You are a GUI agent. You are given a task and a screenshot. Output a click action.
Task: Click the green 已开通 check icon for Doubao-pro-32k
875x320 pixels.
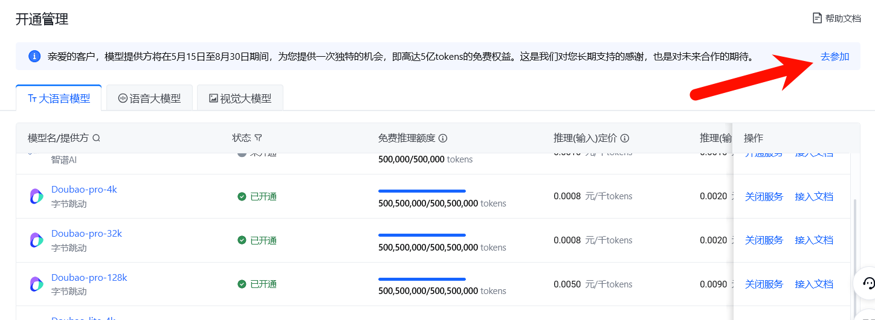click(242, 241)
